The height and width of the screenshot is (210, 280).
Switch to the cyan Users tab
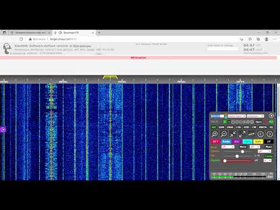point(247,141)
